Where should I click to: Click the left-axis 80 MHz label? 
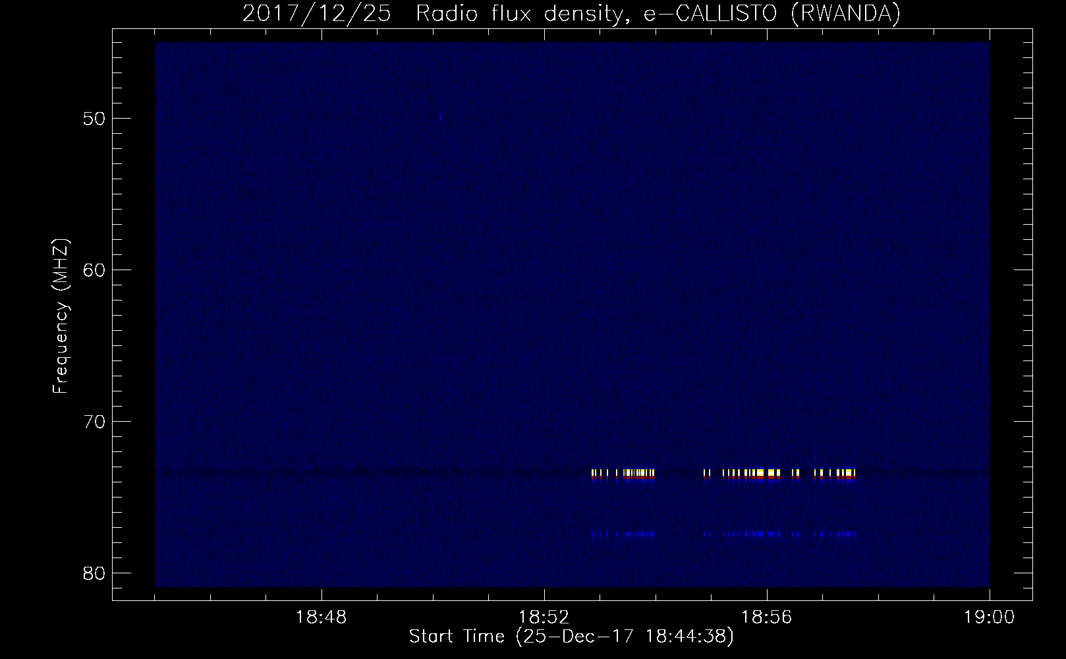pyautogui.click(x=94, y=573)
